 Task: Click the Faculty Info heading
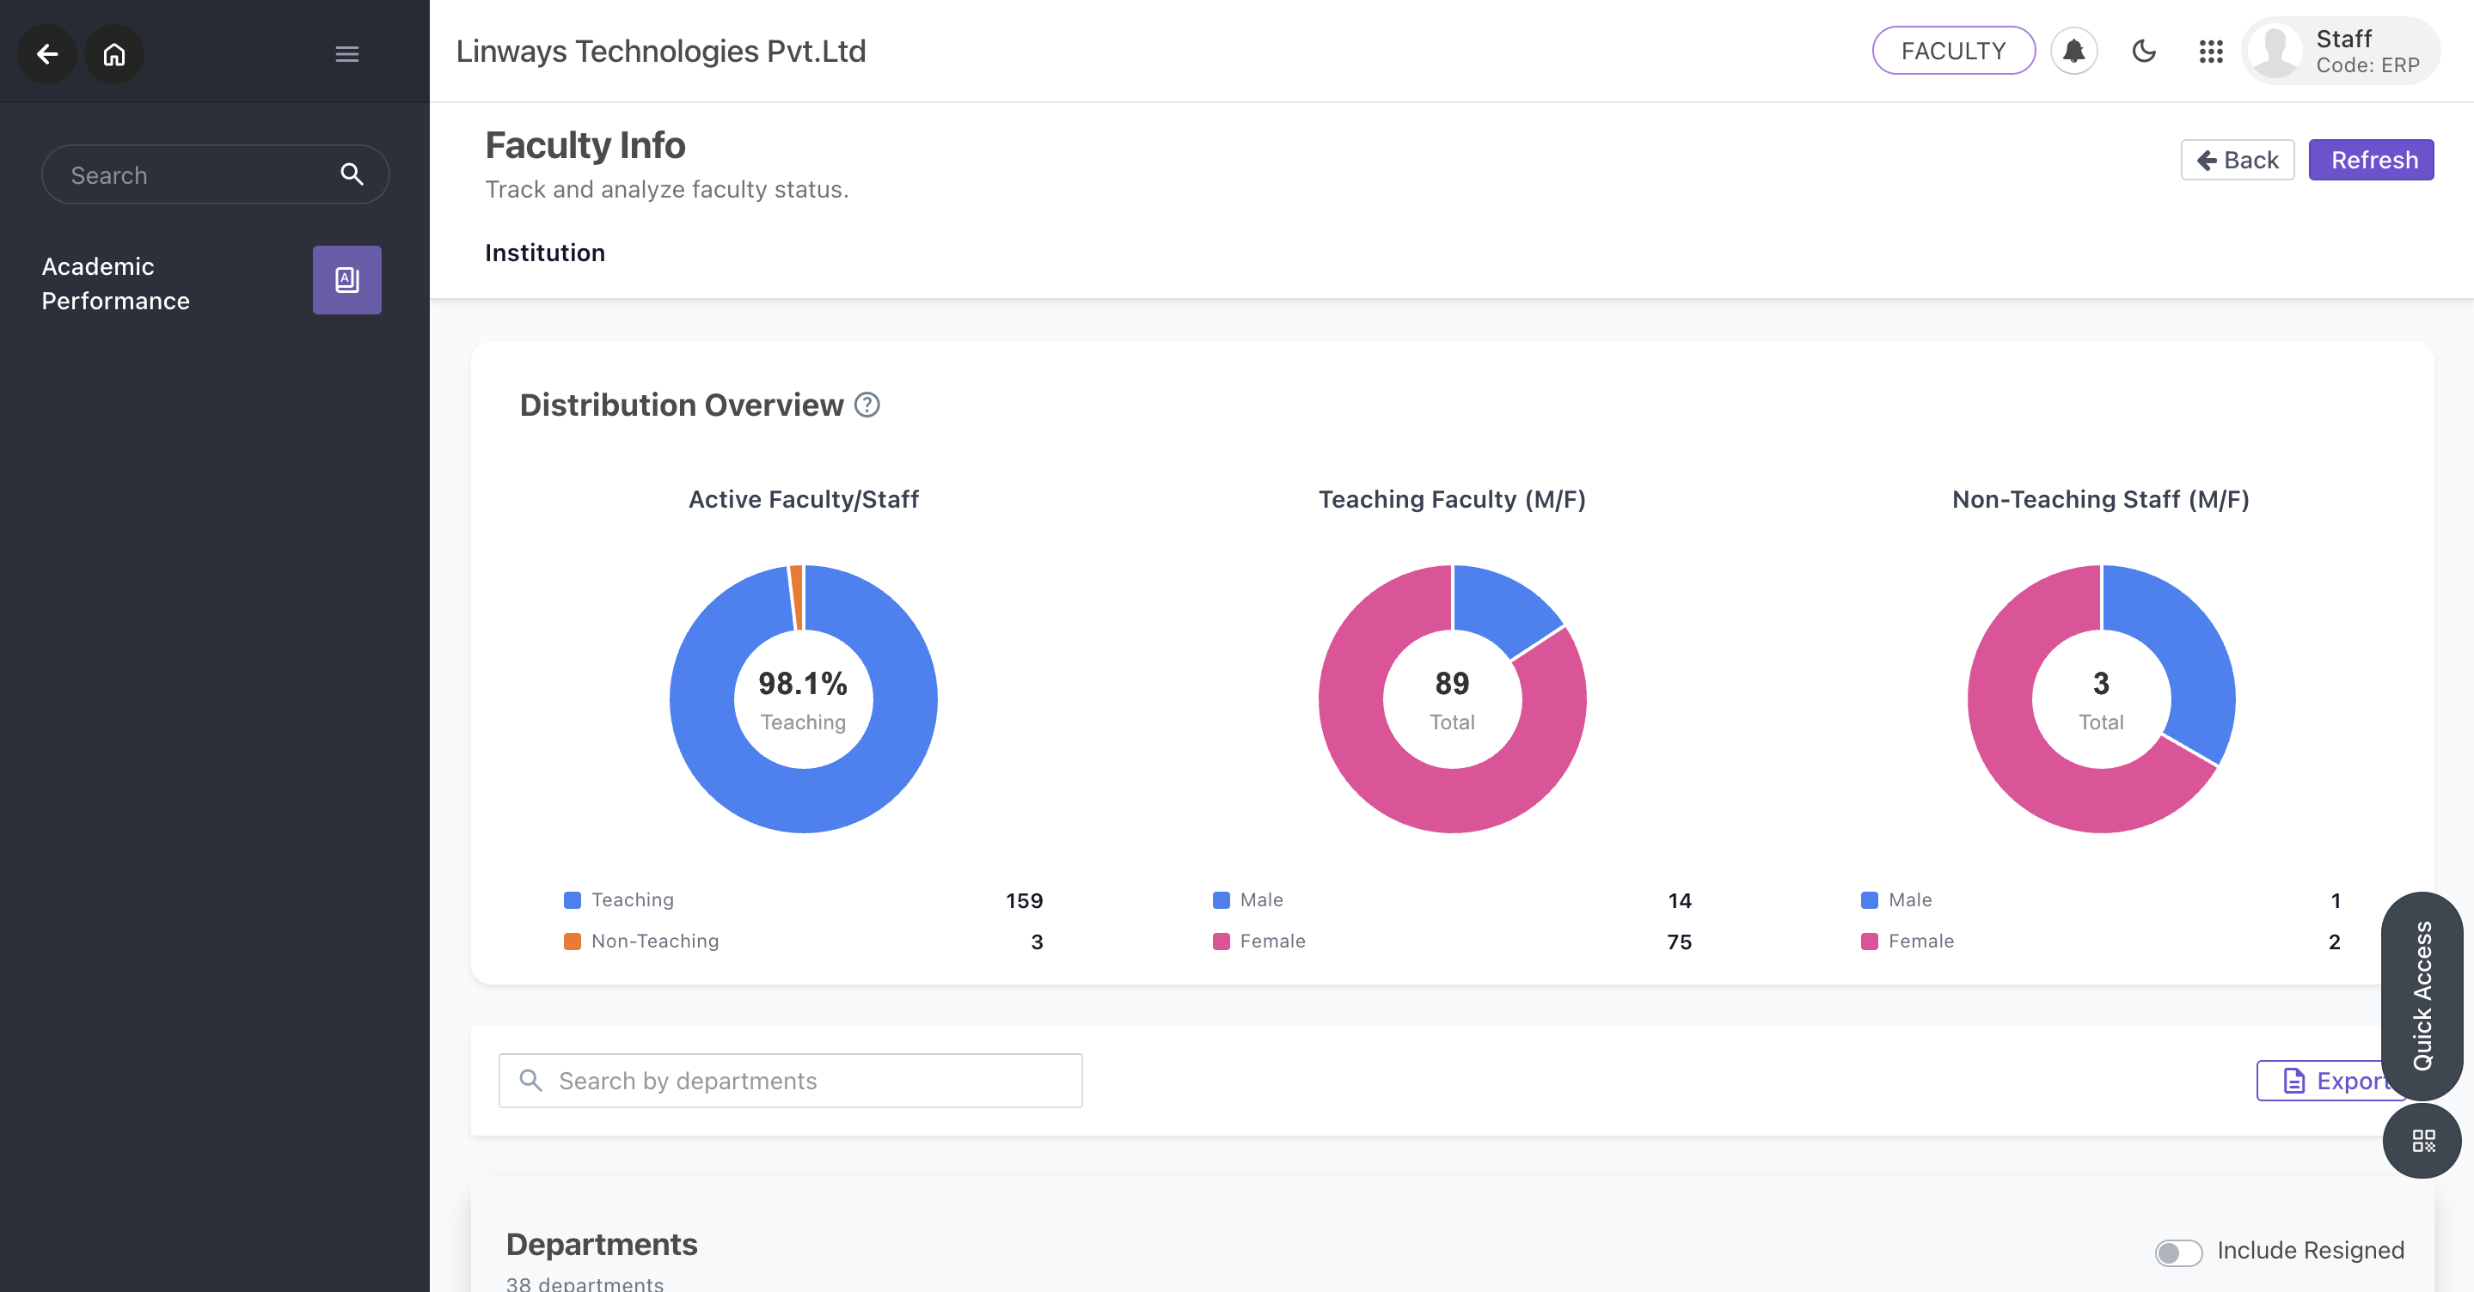[585, 146]
